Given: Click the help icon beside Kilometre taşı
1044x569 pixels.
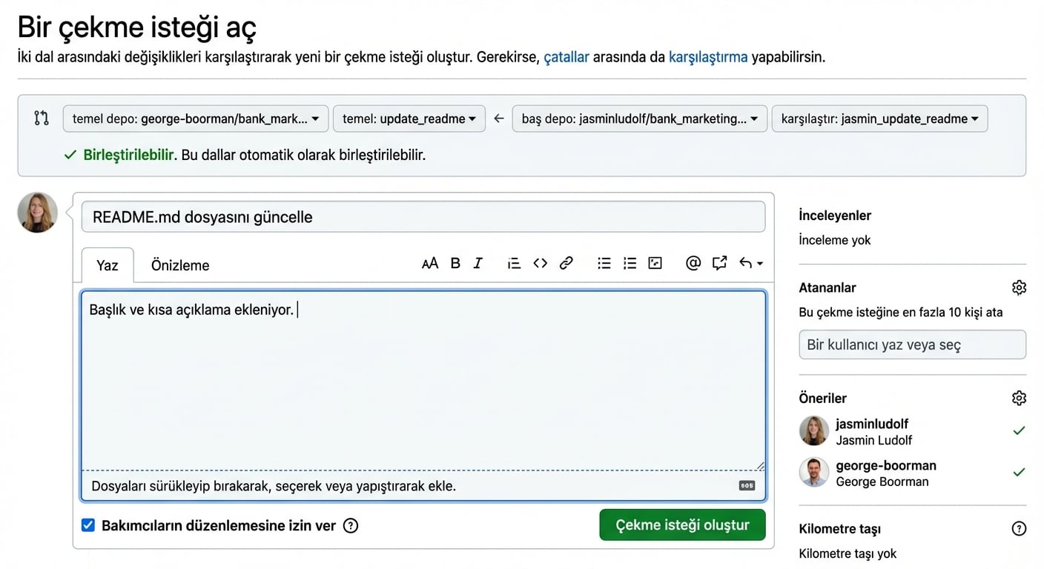Looking at the screenshot, I should (1019, 529).
